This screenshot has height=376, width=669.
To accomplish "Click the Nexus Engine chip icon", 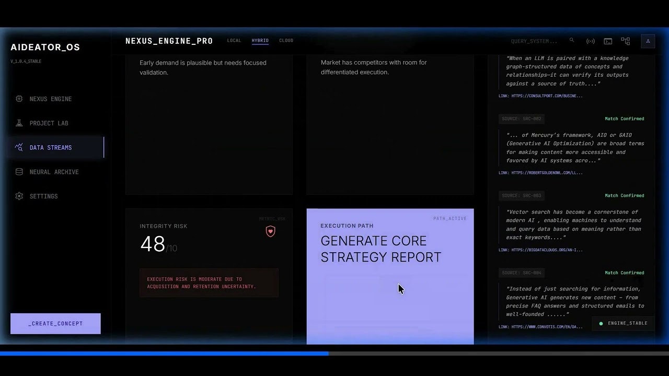I will point(19,99).
